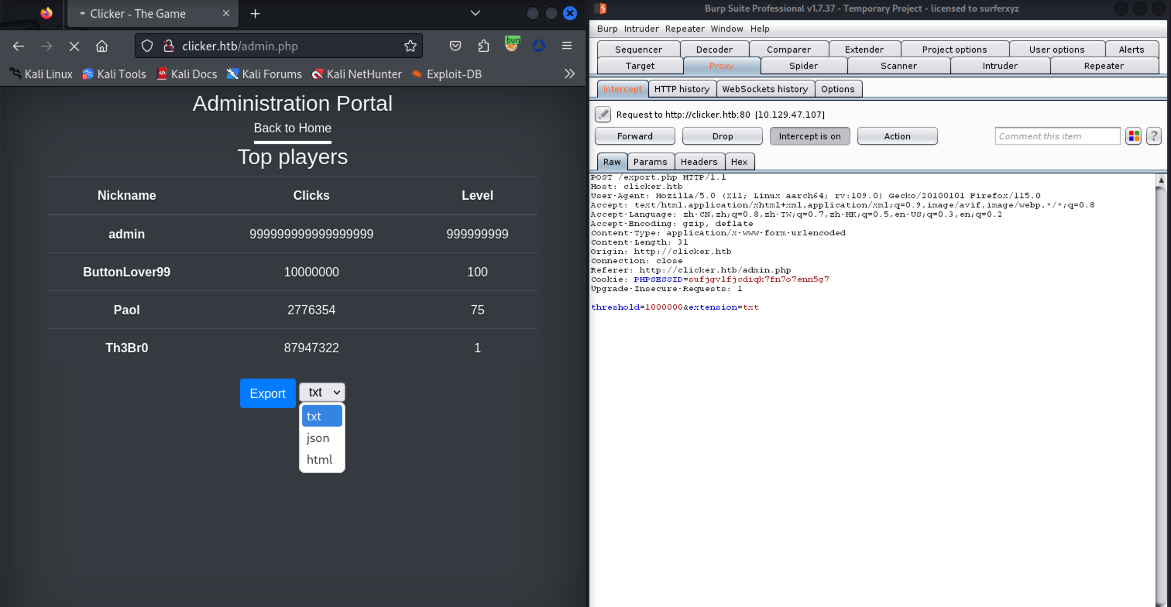
Task: Click Burp highlight color grid icon
Action: pyautogui.click(x=1133, y=136)
